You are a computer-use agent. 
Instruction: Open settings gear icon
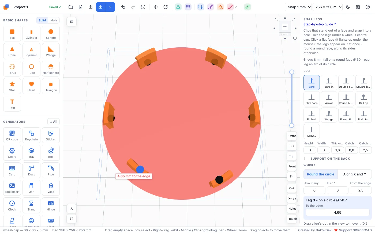pyautogui.click(x=358, y=7)
